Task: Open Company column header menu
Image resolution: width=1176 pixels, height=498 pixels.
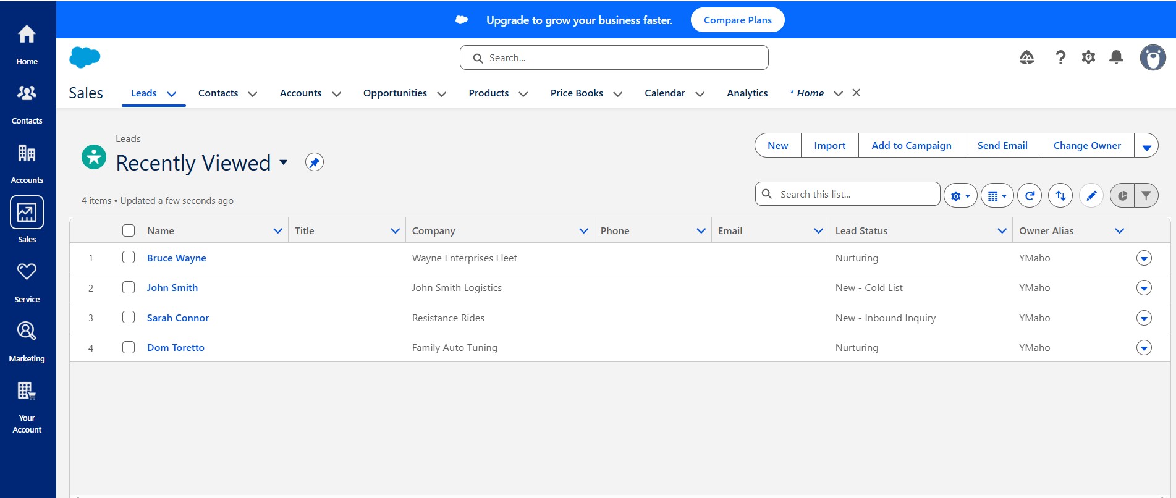Action: [x=583, y=230]
